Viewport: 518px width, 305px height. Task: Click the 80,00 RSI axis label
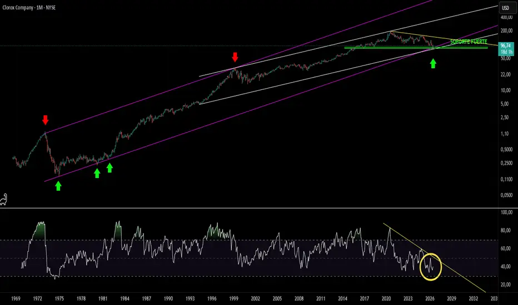tap(505, 231)
